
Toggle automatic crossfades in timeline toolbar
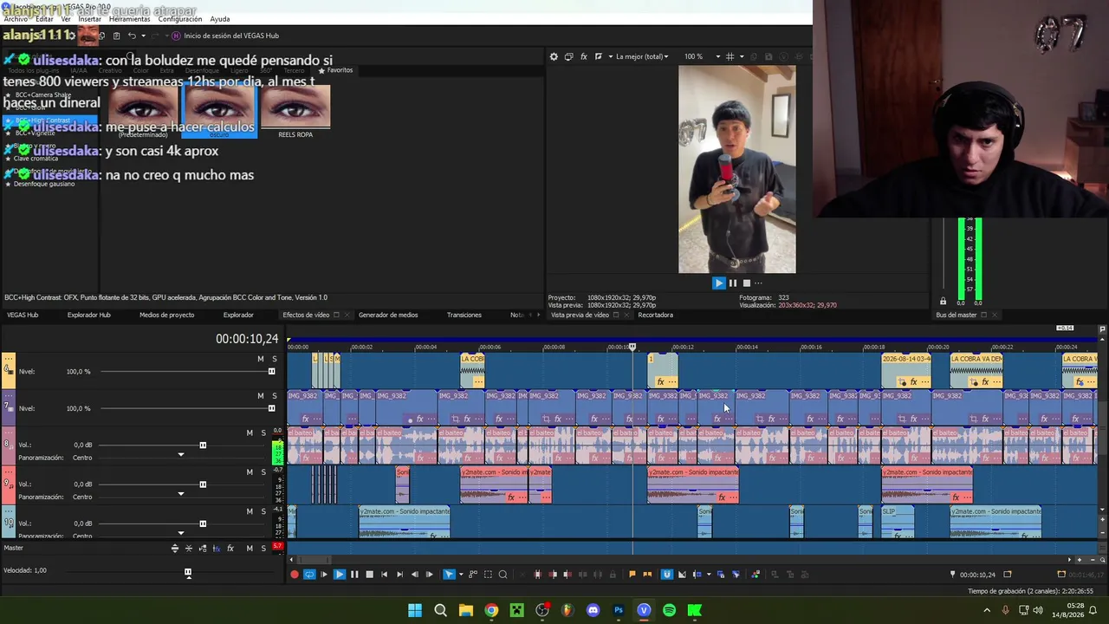pos(682,574)
